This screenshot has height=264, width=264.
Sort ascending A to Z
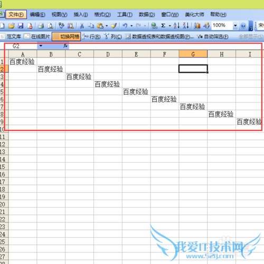(176, 26)
